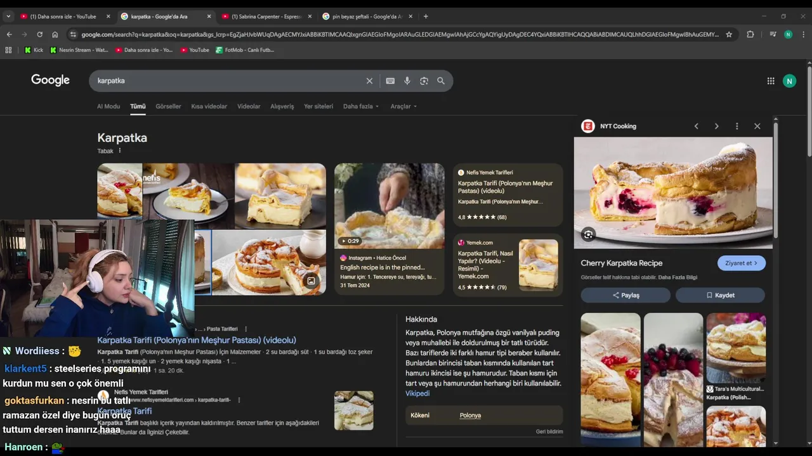Open the browser home page icon
The height and width of the screenshot is (456, 812).
point(55,34)
